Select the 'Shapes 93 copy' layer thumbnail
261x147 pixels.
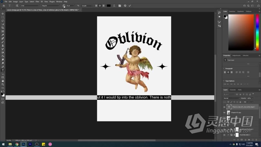pos(228,113)
